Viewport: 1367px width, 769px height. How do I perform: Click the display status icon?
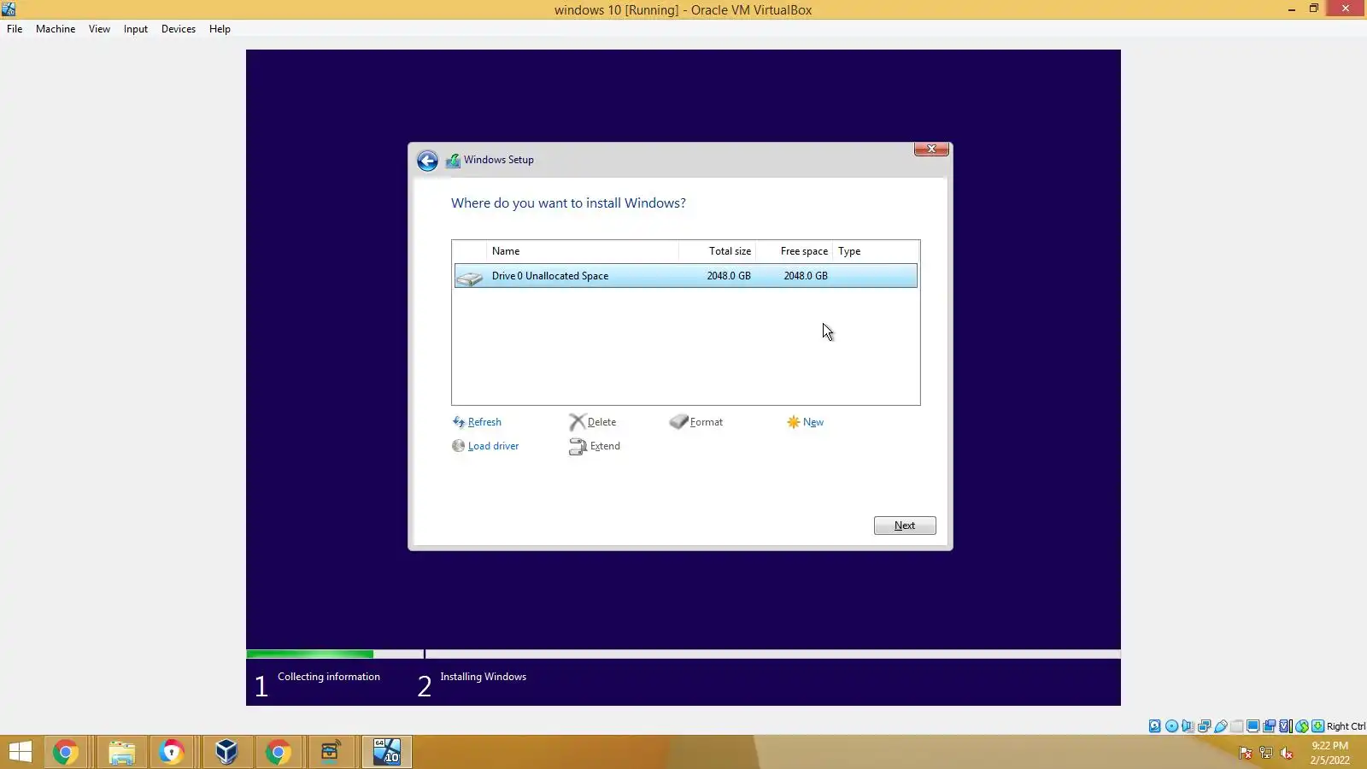[x=1253, y=726]
